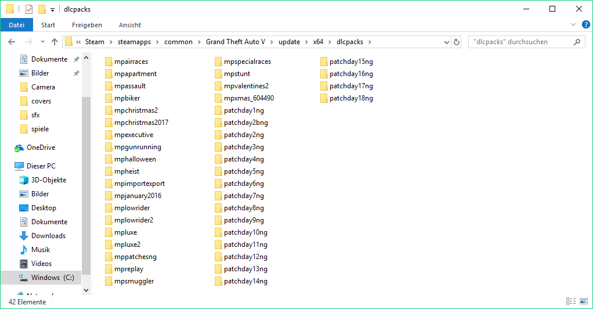This screenshot has width=593, height=309.
Task: Select Camera in the navigation pane
Action: click(43, 87)
